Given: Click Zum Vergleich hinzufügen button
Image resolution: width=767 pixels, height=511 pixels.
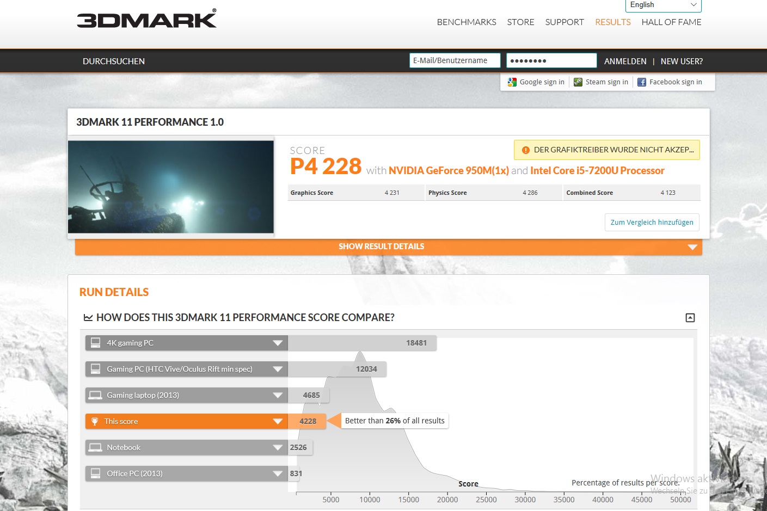Looking at the screenshot, I should [652, 223].
